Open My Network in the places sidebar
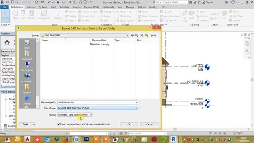 click(27, 78)
